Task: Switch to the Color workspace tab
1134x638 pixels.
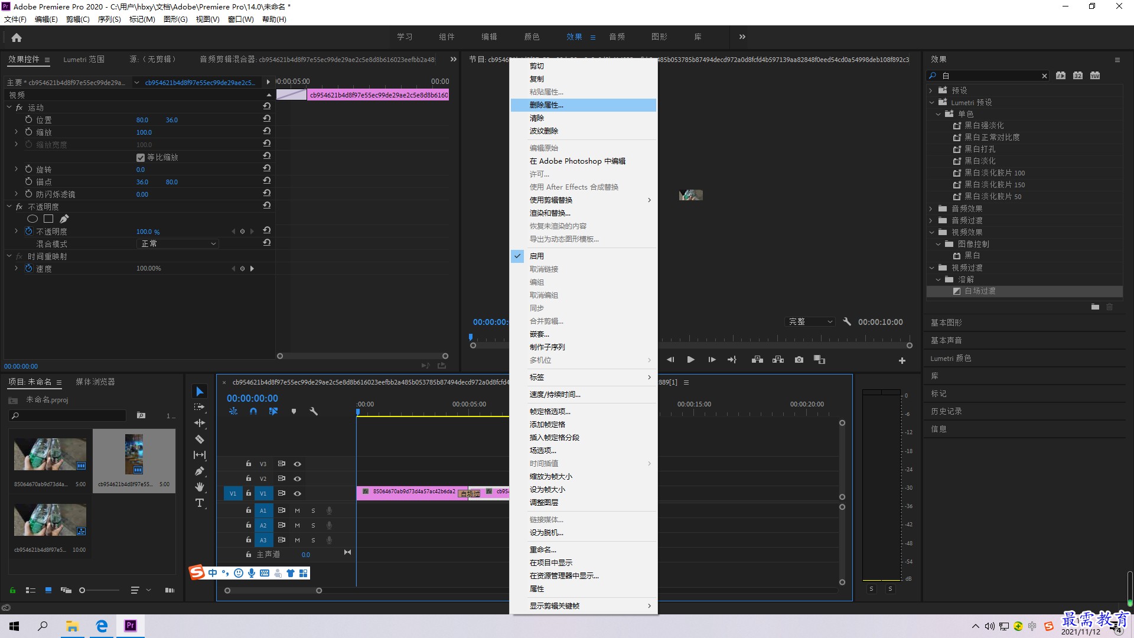Action: pyautogui.click(x=532, y=37)
